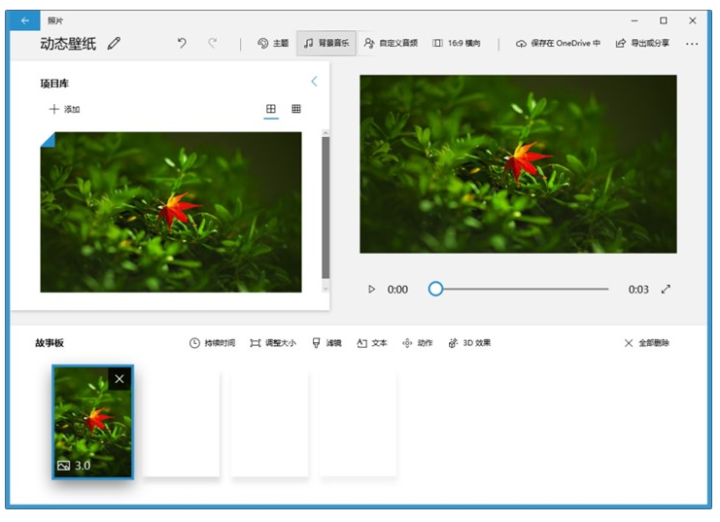Open 3D 效果 effects
Screen dimensions: 720x522
pos(469,343)
